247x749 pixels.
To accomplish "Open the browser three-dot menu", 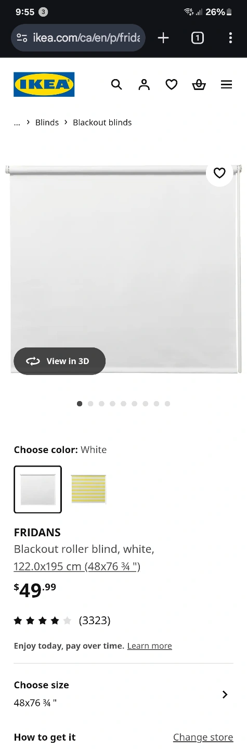I will tap(230, 38).
